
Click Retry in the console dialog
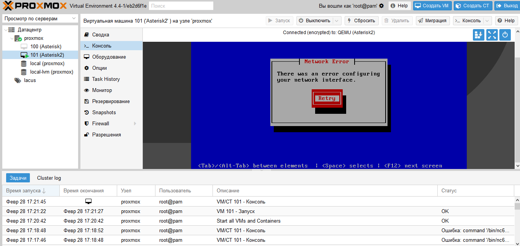[x=327, y=98]
